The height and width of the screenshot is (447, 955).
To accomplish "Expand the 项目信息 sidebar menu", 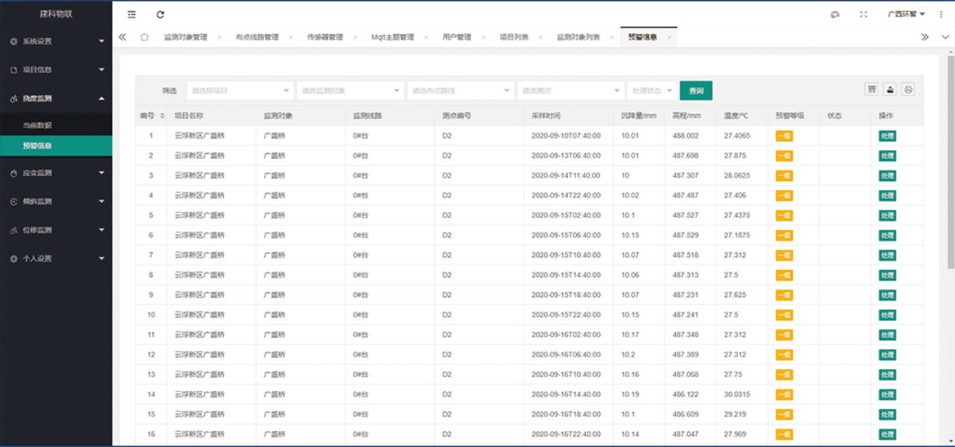I will (x=56, y=70).
